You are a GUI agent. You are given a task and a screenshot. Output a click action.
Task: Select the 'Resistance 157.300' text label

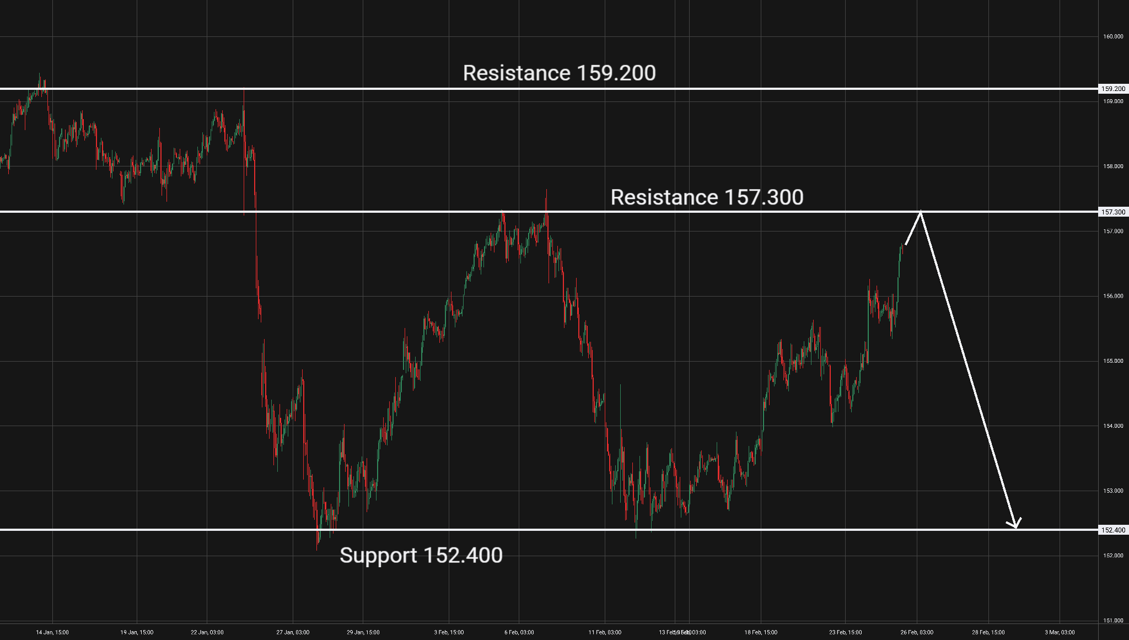(707, 197)
